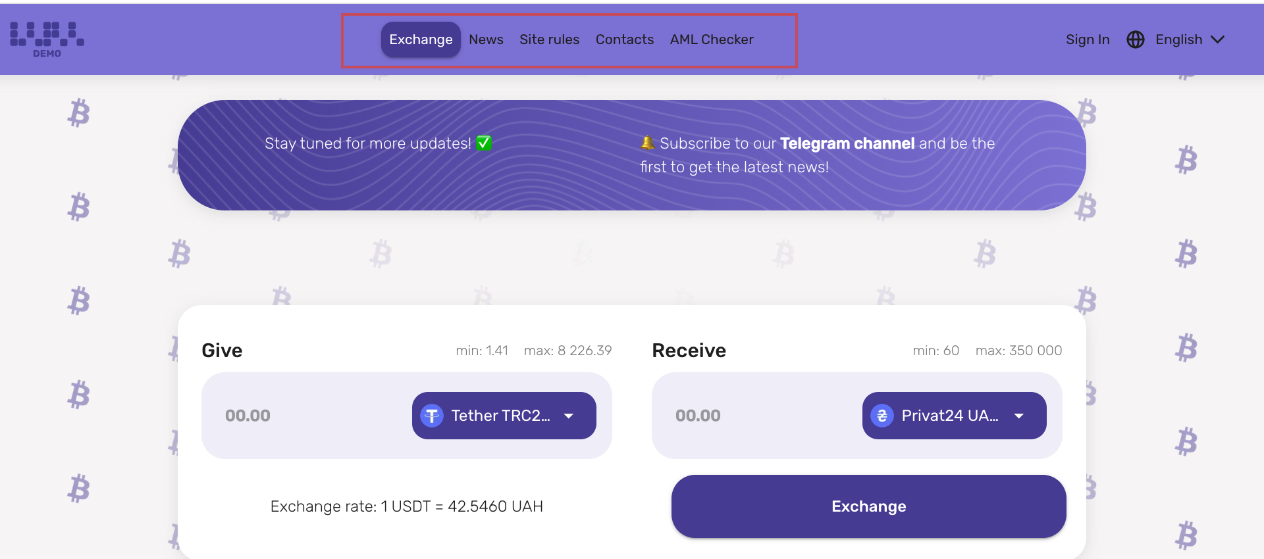The image size is (1264, 559).
Task: Click the Sign In link
Action: (1088, 39)
